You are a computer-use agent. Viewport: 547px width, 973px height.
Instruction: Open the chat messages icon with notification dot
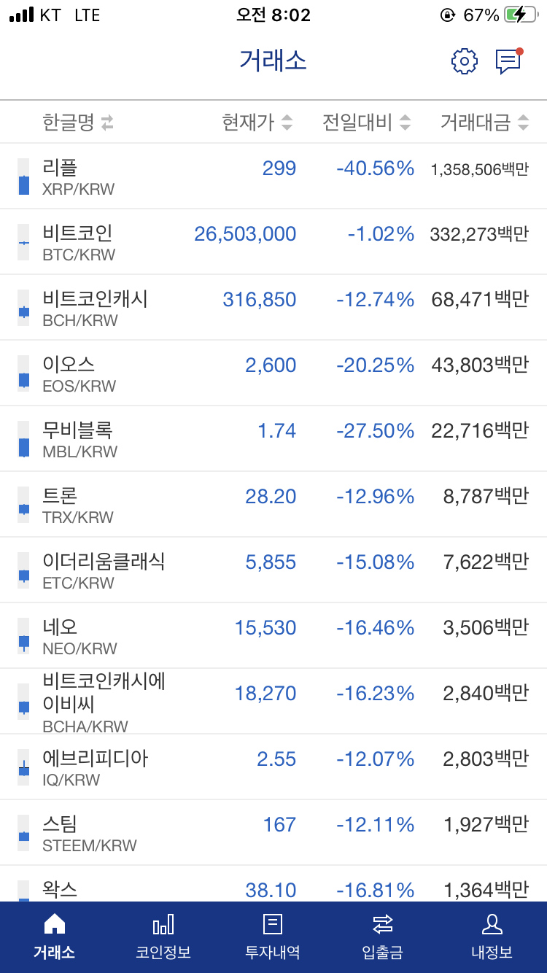point(509,61)
